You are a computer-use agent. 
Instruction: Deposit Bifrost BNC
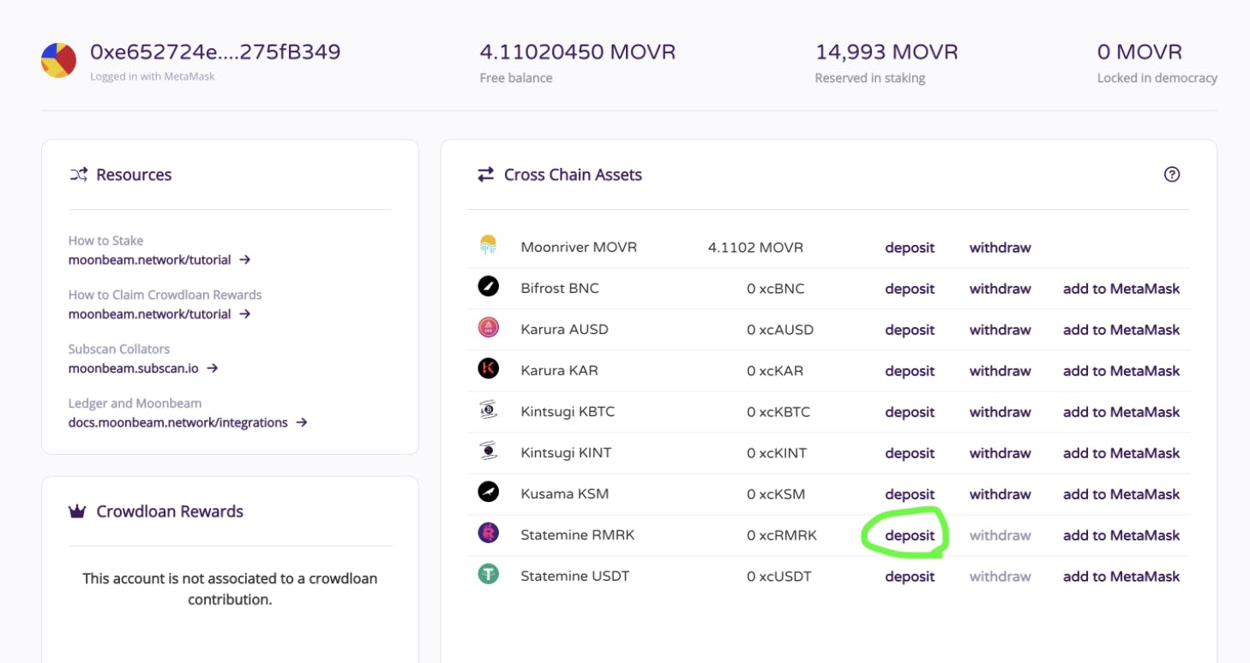pyautogui.click(x=910, y=289)
